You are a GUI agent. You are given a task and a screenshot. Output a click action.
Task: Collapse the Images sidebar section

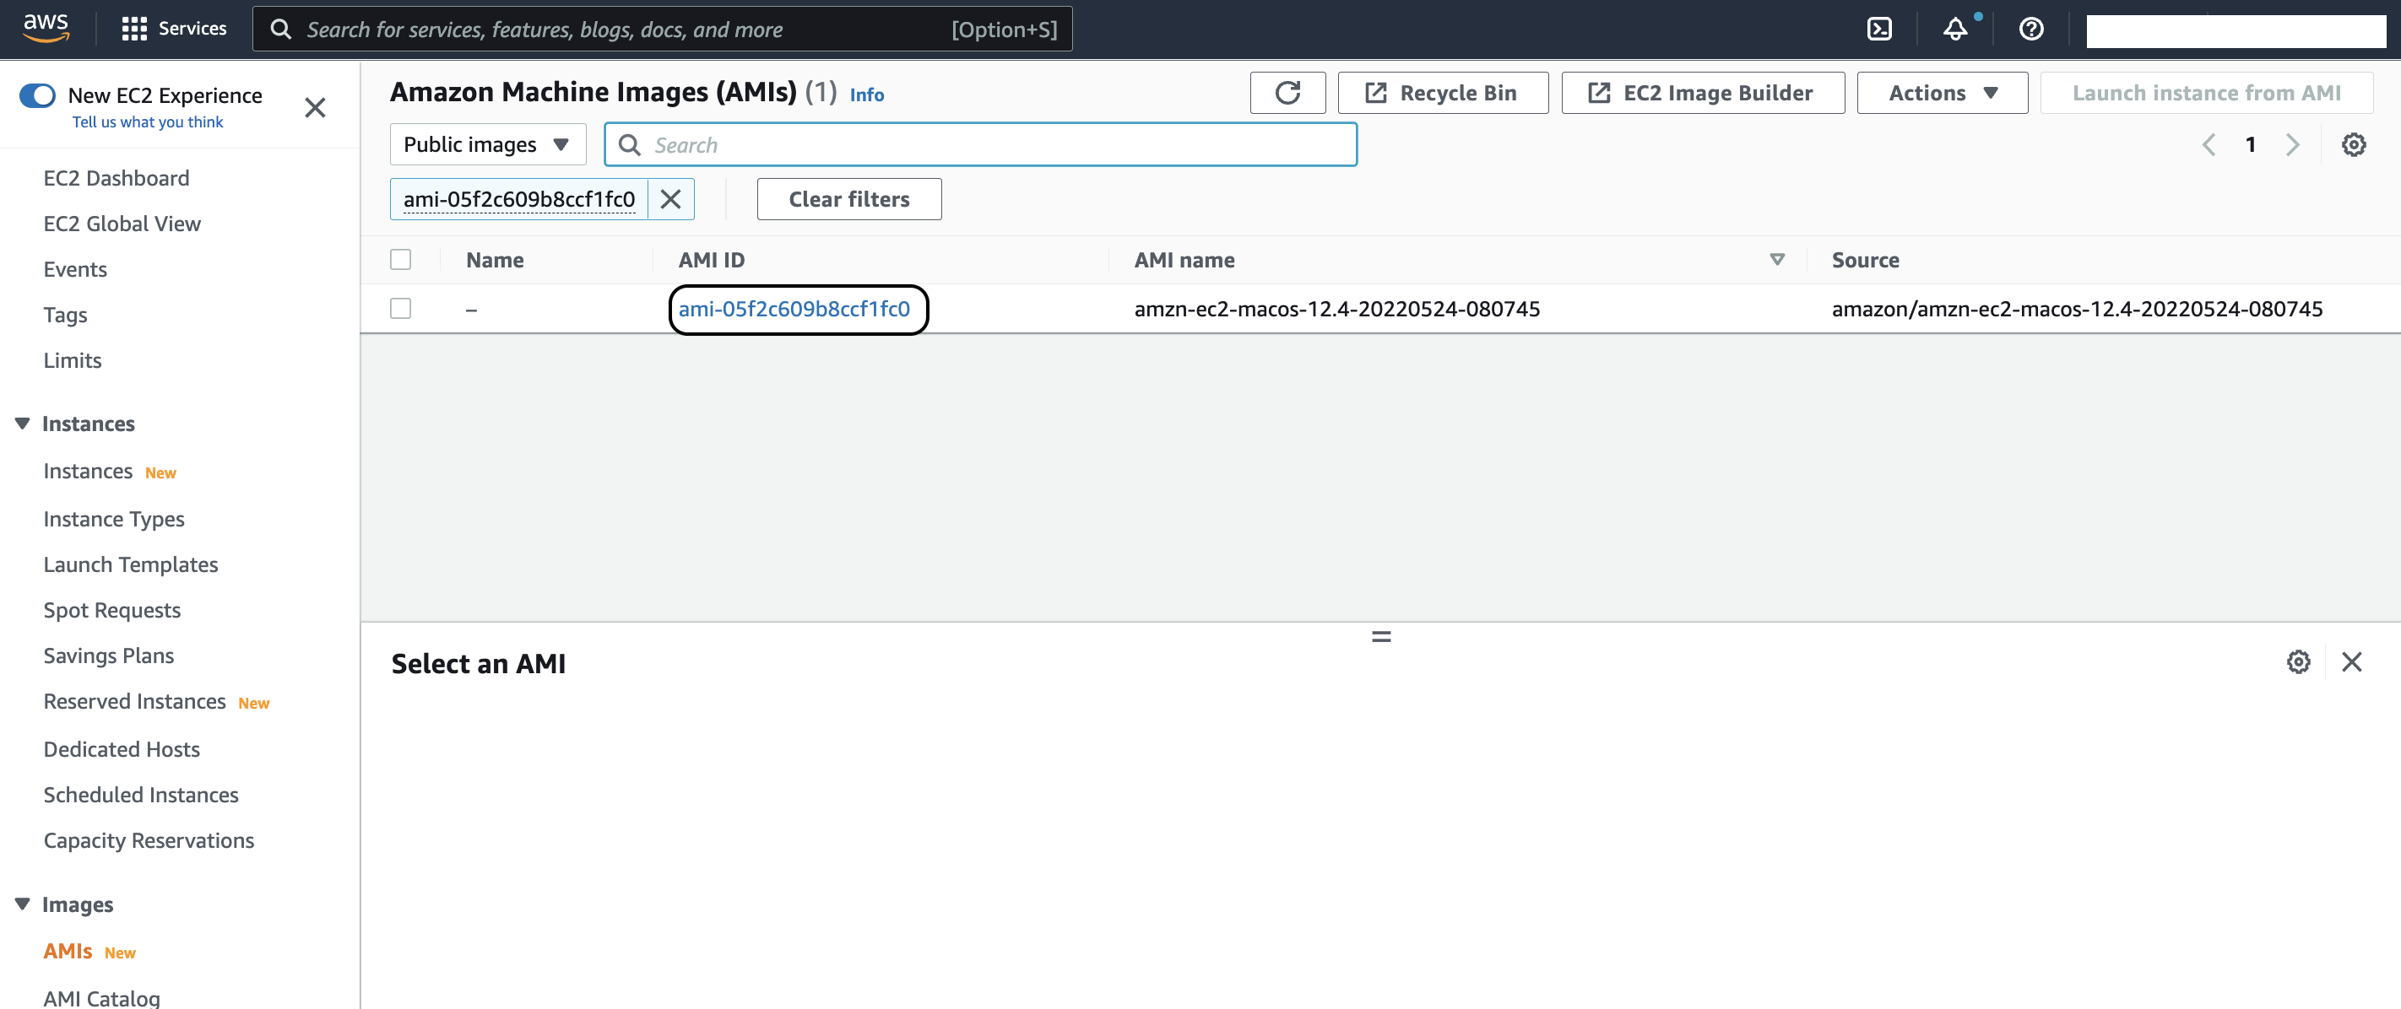22,904
